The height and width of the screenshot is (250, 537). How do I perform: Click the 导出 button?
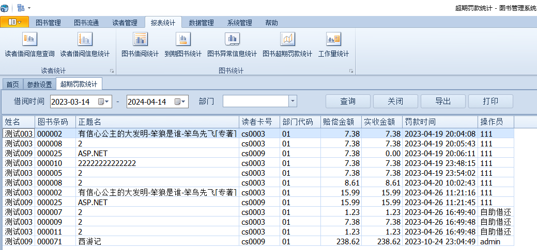(x=443, y=102)
